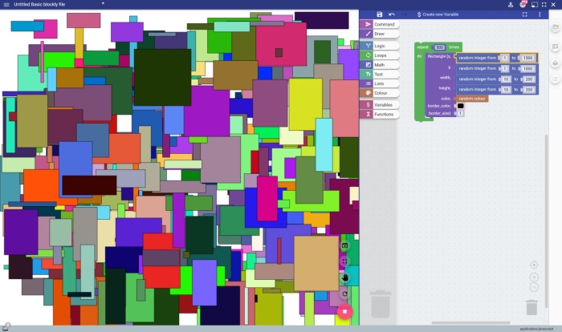The height and width of the screenshot is (332, 562).
Task: Center the block workspace with target icon
Action: (x=534, y=265)
